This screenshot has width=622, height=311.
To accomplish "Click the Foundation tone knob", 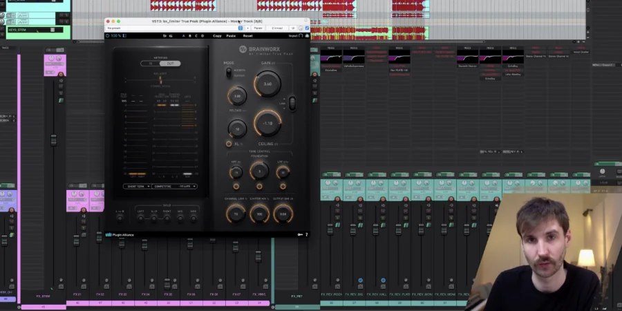I will click(259, 171).
